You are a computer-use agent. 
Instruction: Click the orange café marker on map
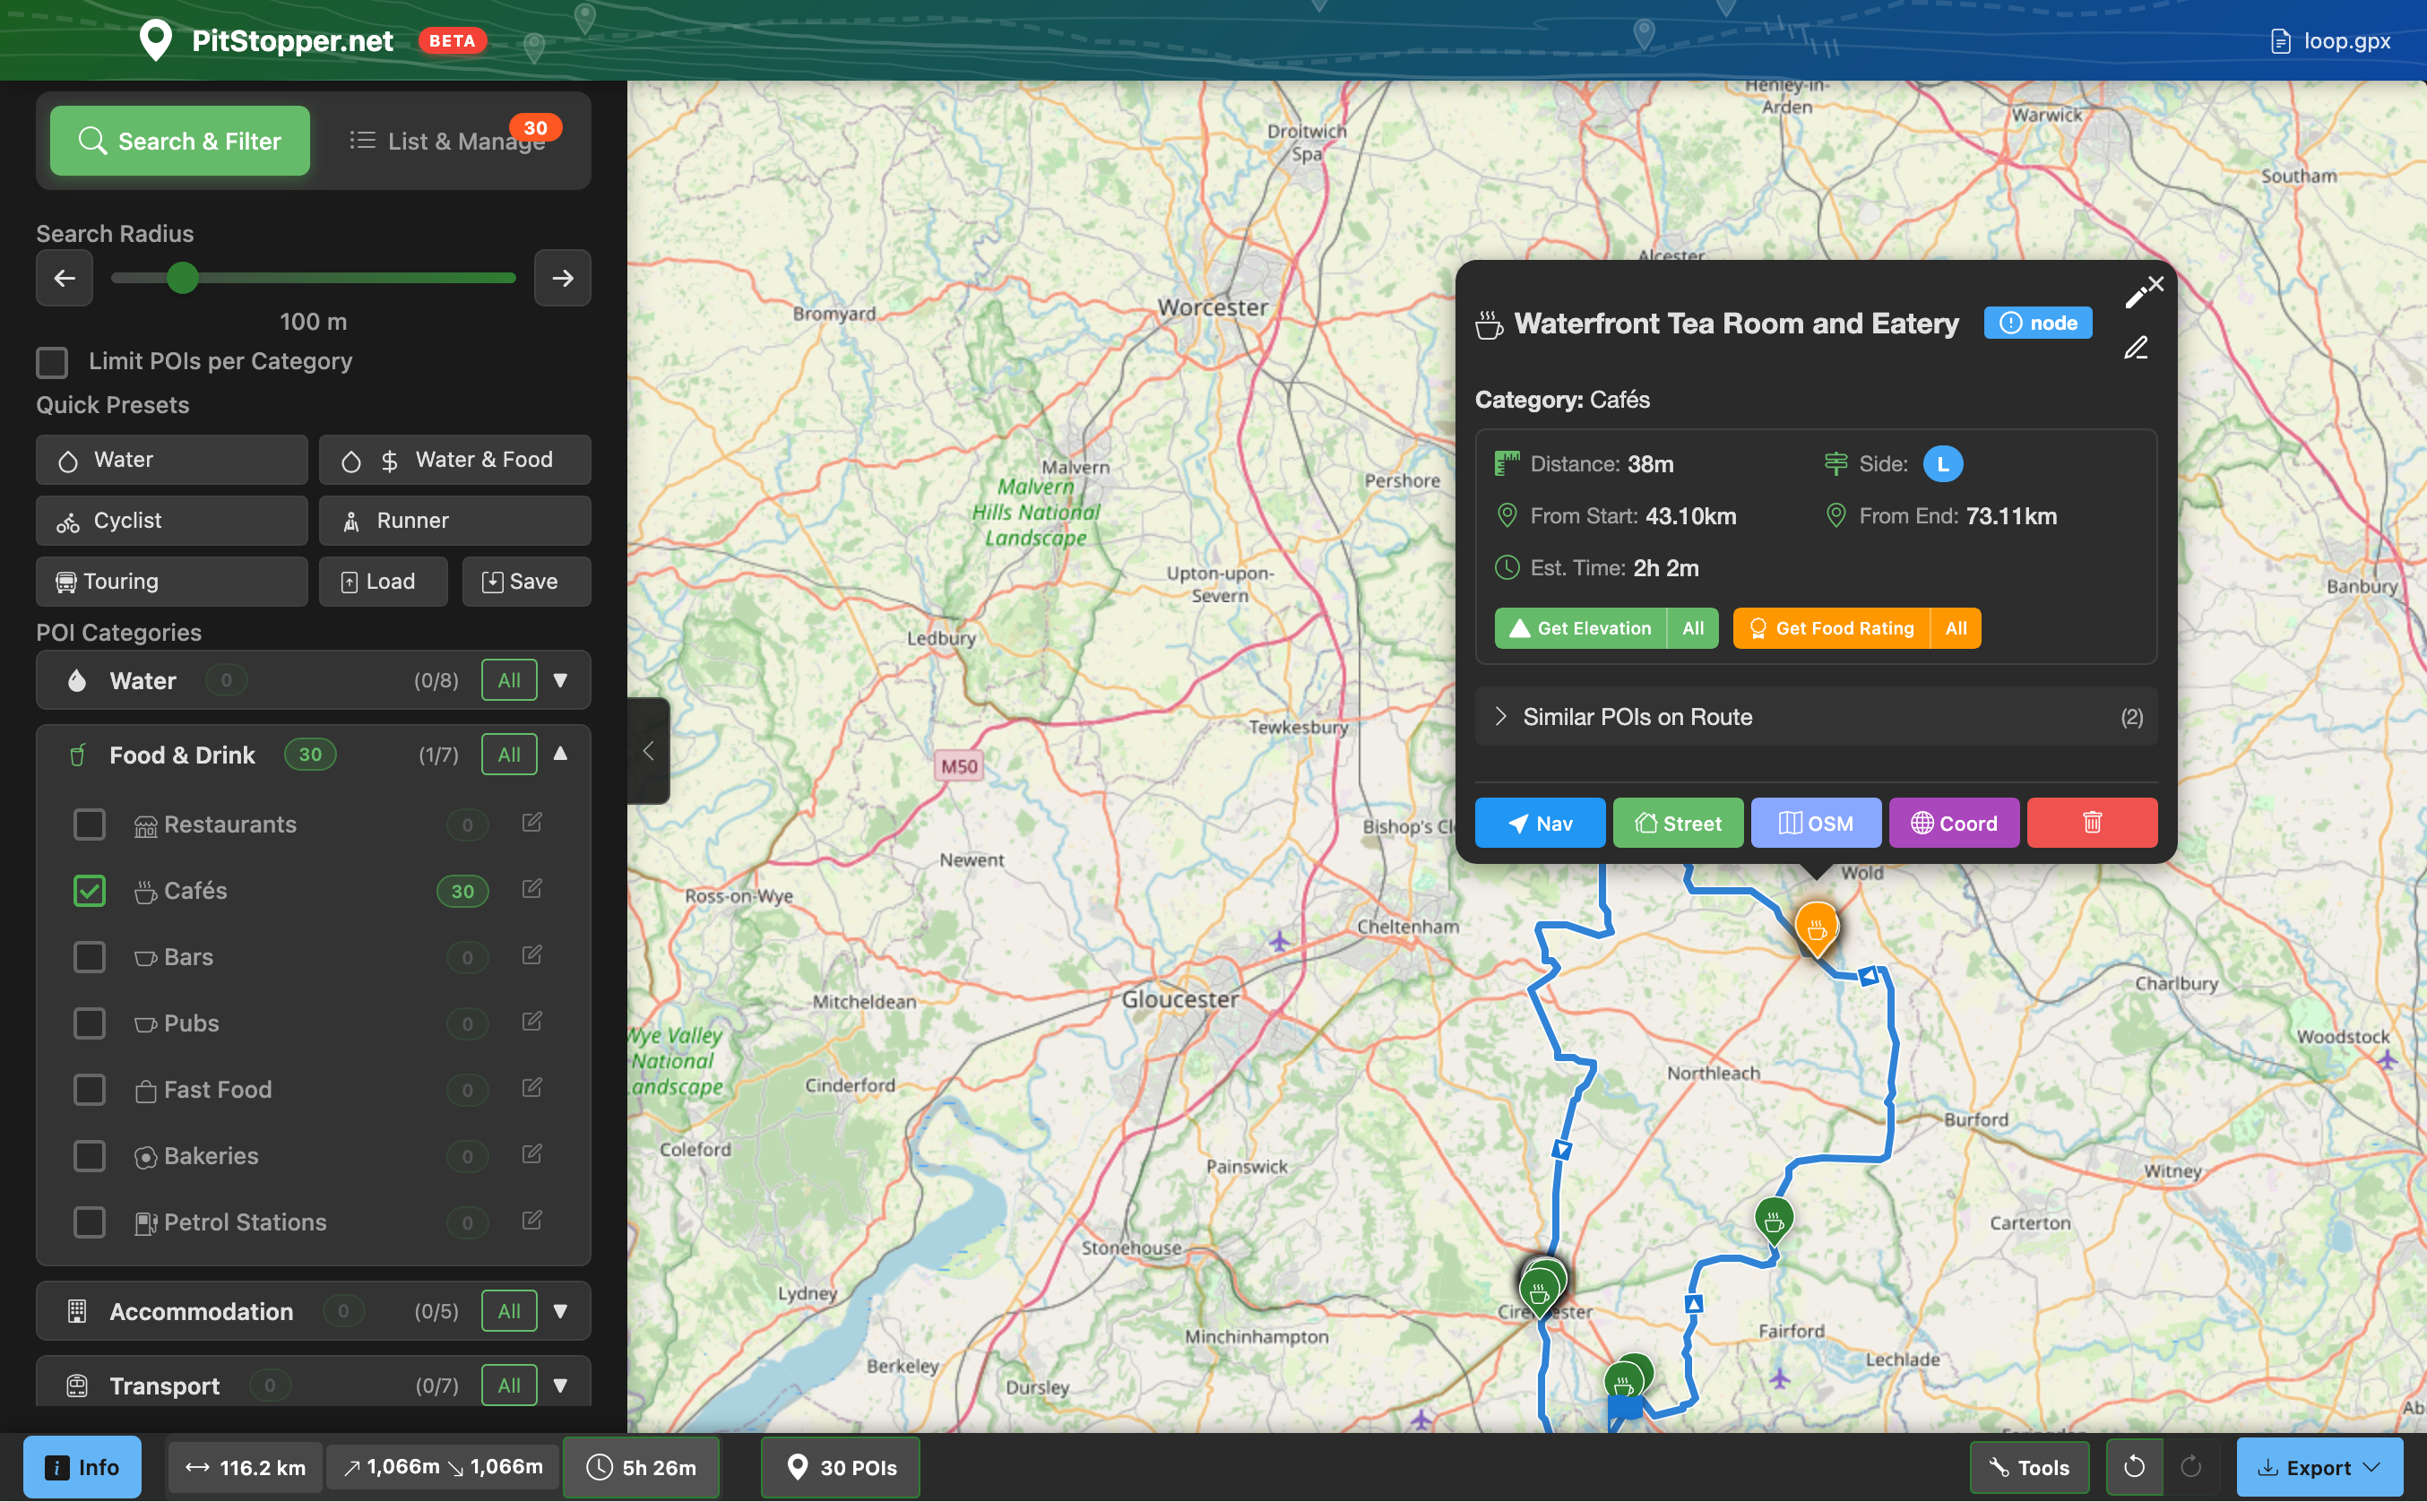tap(1815, 927)
